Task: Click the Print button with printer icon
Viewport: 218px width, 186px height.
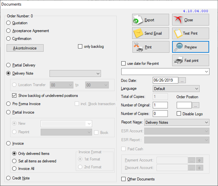Action: tap(151, 47)
